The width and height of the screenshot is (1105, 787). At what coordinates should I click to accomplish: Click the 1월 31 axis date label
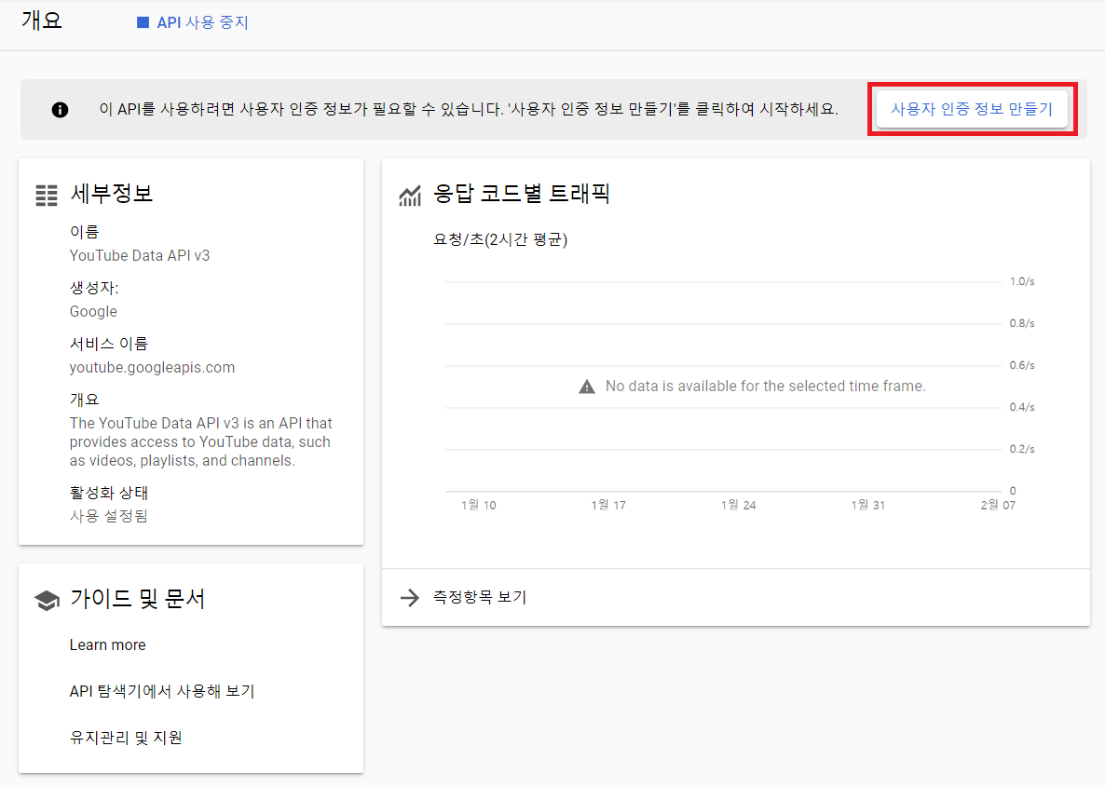point(867,505)
